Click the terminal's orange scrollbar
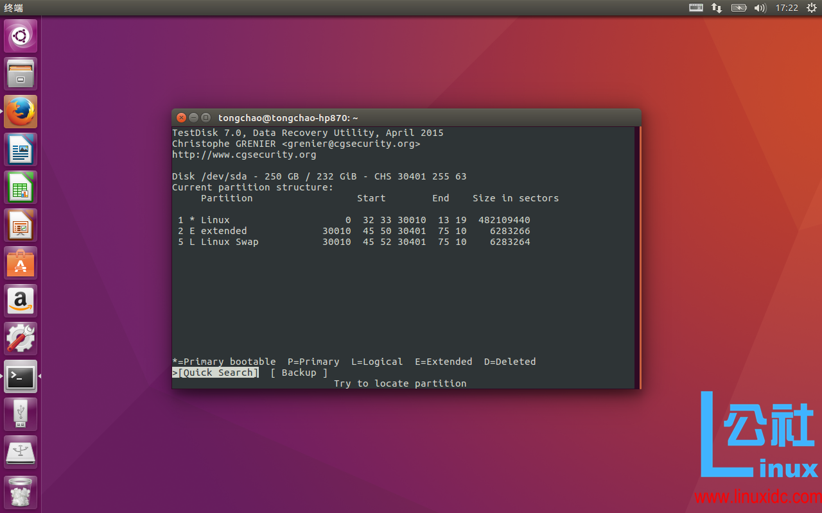Image resolution: width=822 pixels, height=513 pixels. pyautogui.click(x=640, y=257)
